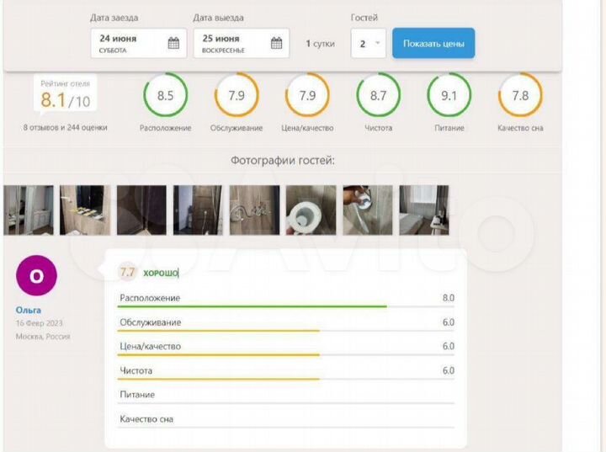Click the Расположение 8.0 green rating bar

253,306
